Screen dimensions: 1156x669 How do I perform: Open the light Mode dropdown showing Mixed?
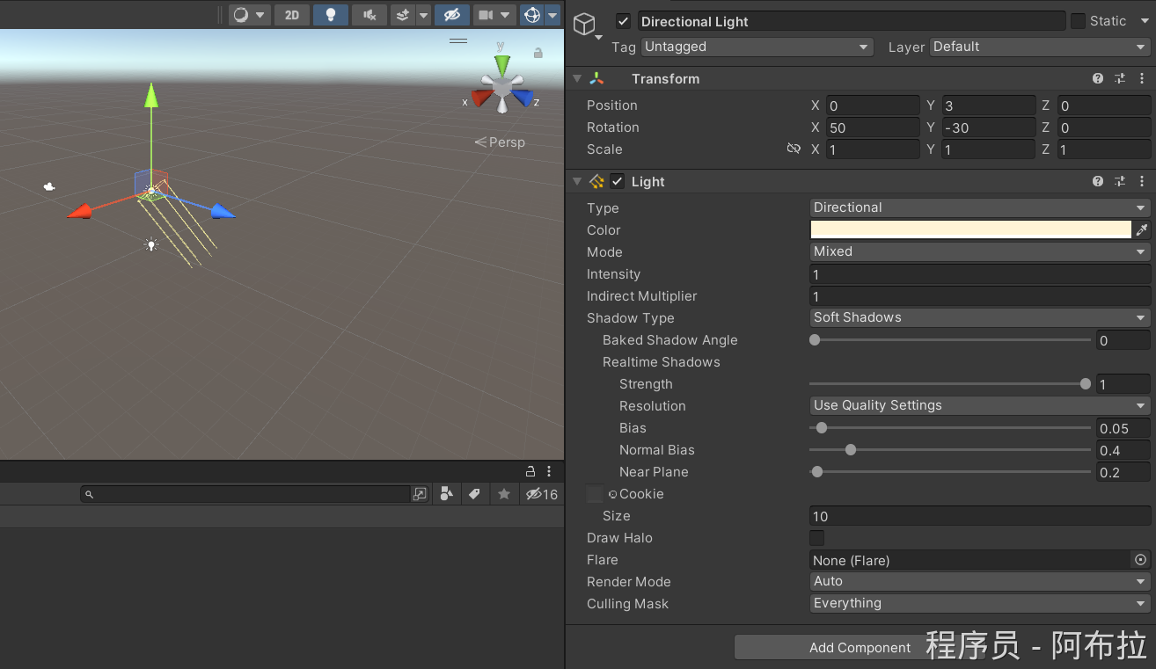click(x=979, y=251)
